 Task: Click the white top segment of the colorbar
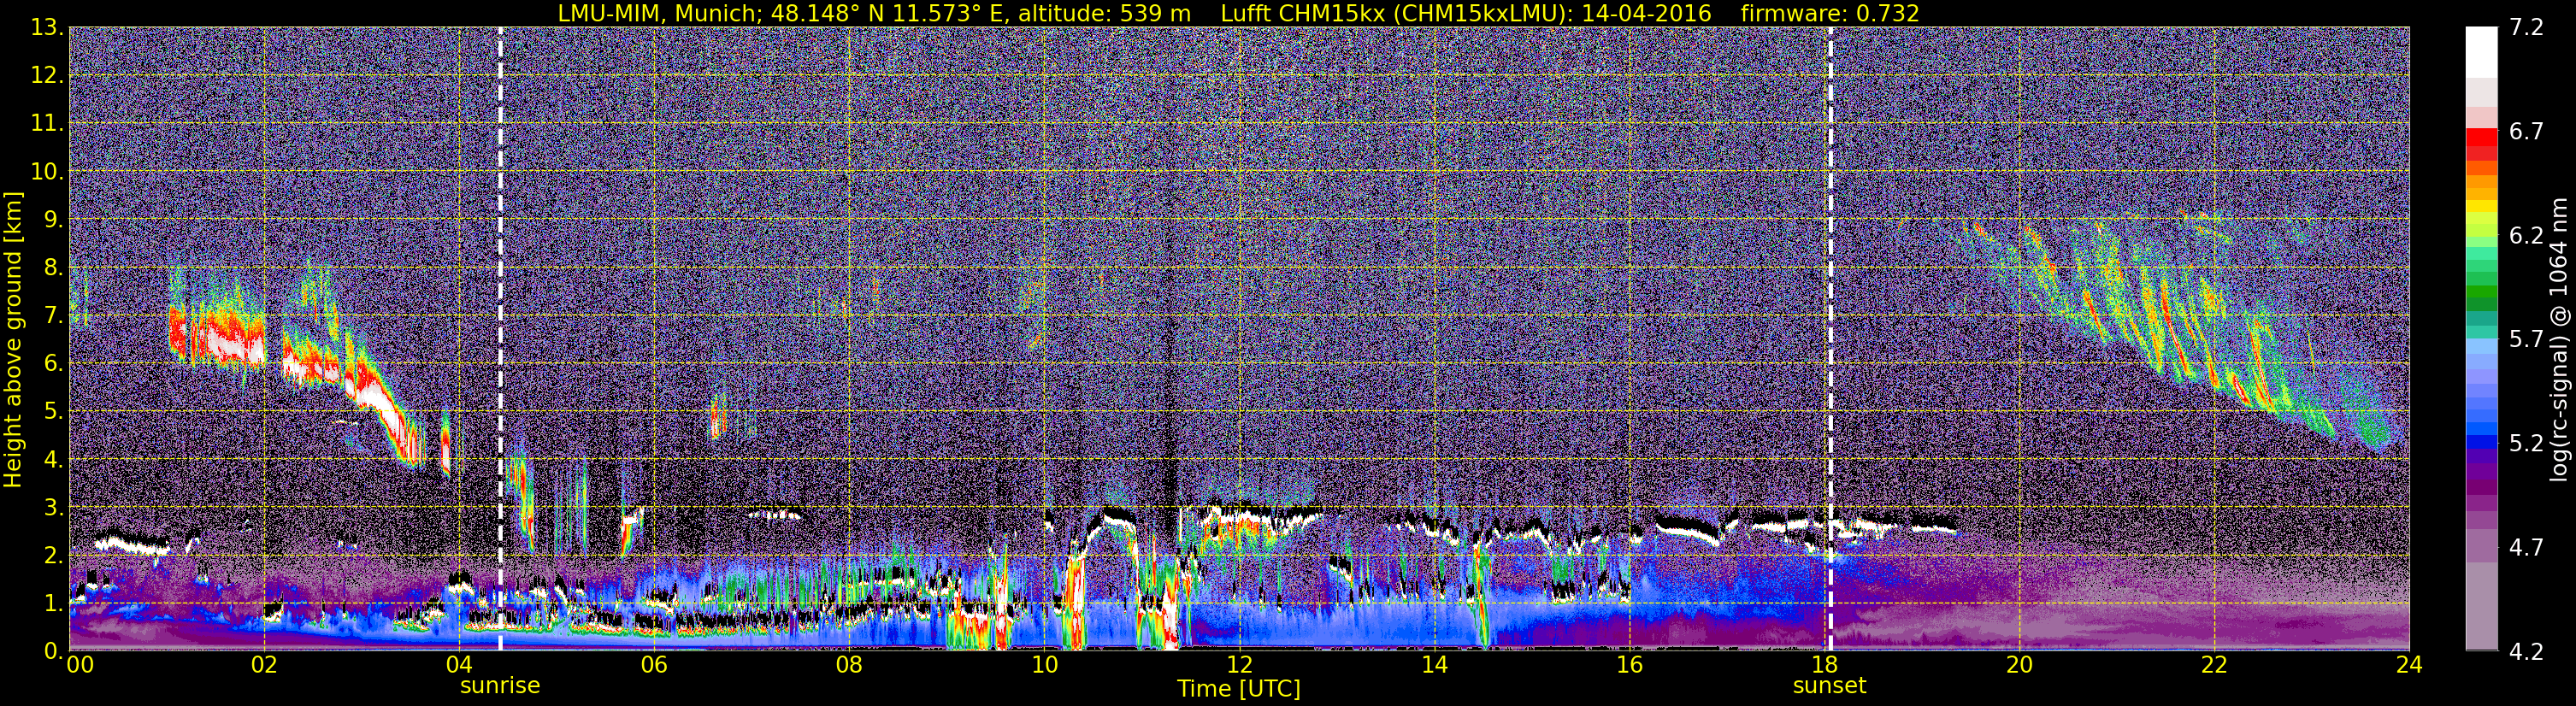(2481, 52)
